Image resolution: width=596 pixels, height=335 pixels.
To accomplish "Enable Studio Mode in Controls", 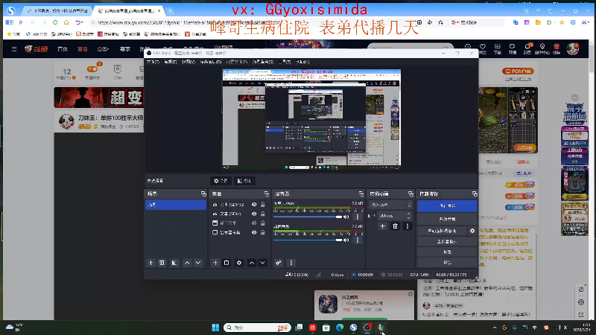I will coord(447,241).
